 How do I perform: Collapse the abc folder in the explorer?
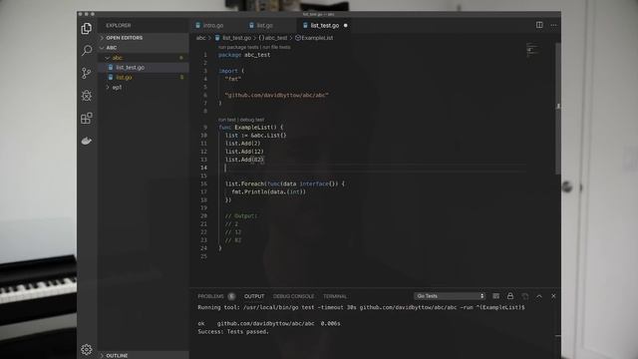[144, 58]
